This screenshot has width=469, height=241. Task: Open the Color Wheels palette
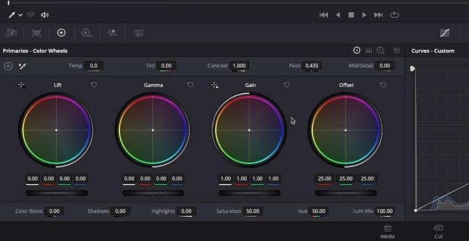(61, 33)
